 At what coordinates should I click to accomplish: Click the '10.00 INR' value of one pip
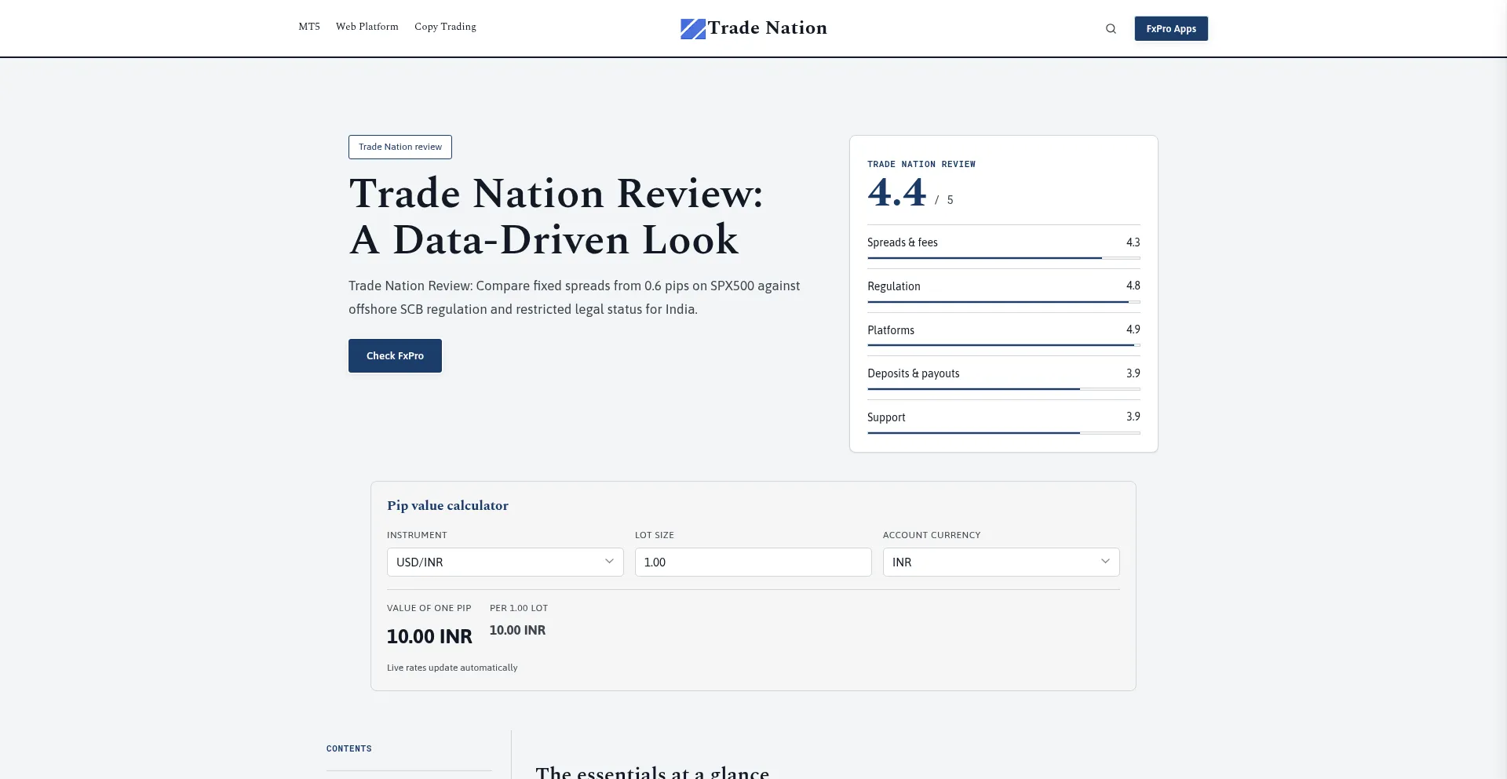pos(429,636)
